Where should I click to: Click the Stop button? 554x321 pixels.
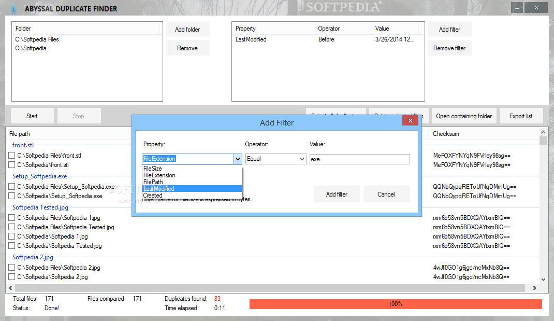coord(79,116)
